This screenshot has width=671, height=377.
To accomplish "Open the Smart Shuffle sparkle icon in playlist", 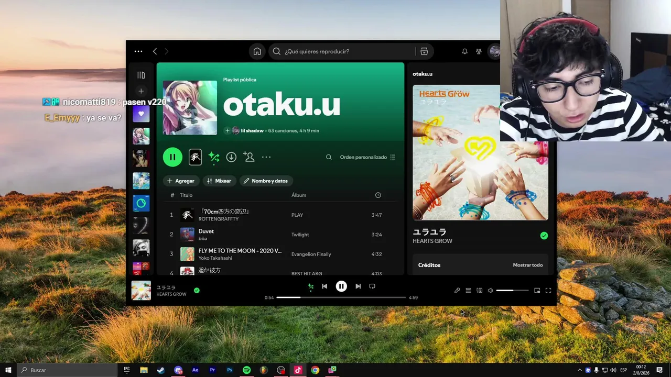I will pyautogui.click(x=214, y=157).
